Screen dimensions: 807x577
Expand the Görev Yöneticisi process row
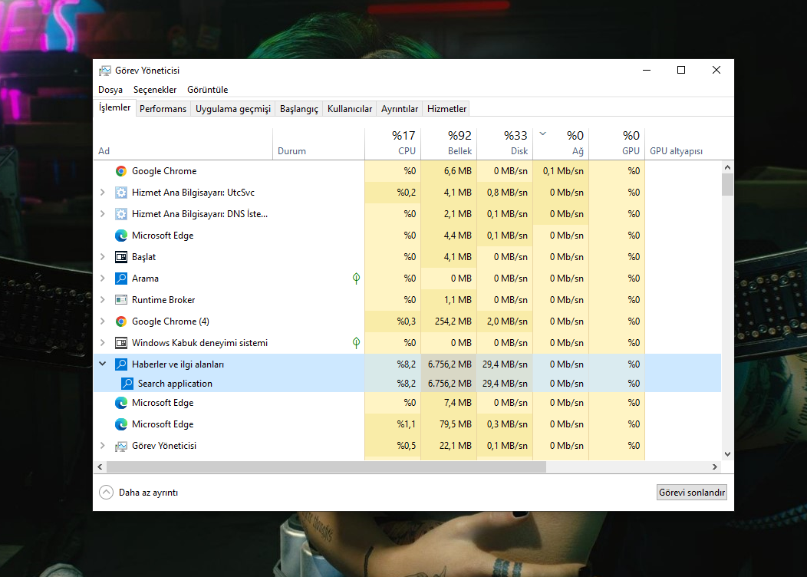click(103, 446)
